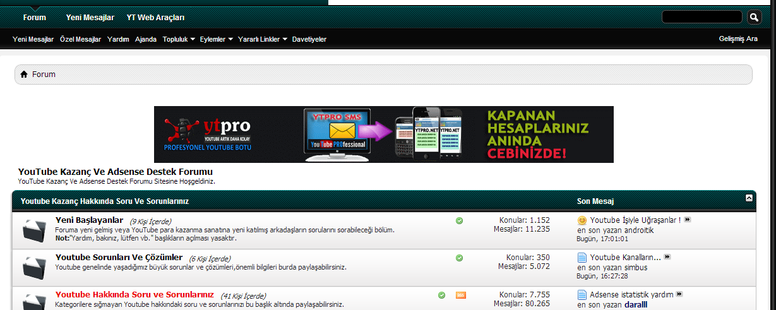The image size is (776, 310).
Task: Click folder icon for Yeni Başlayanlar forum
Action: coord(34,230)
